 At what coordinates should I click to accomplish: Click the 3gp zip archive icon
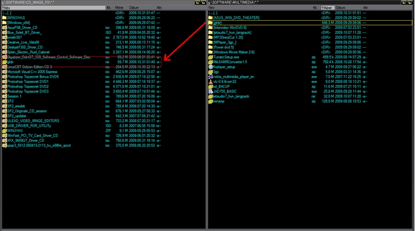pos(211,72)
